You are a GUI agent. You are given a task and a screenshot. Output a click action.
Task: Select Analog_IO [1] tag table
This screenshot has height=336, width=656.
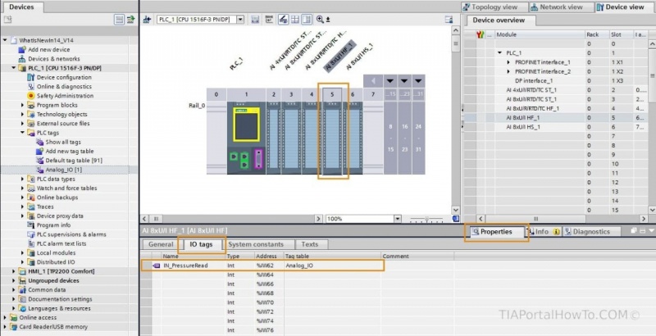tap(63, 170)
